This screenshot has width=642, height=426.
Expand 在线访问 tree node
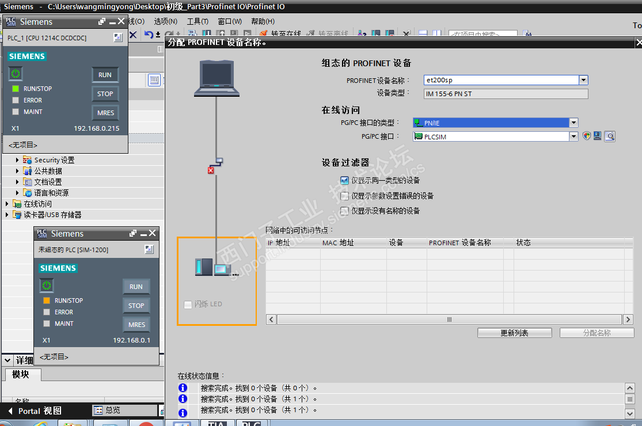[x=7, y=204]
